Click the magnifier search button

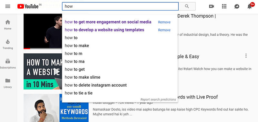(187, 6)
